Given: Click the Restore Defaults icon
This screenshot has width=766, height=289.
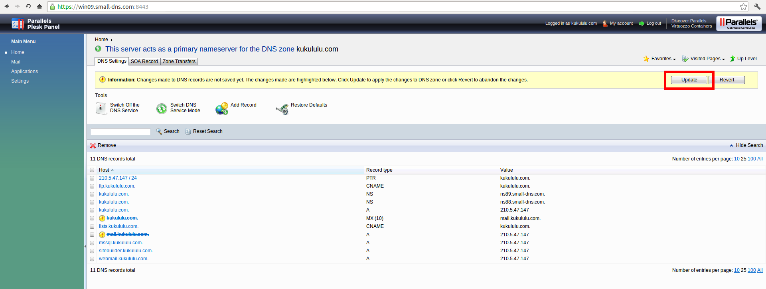Looking at the screenshot, I should (x=282, y=109).
